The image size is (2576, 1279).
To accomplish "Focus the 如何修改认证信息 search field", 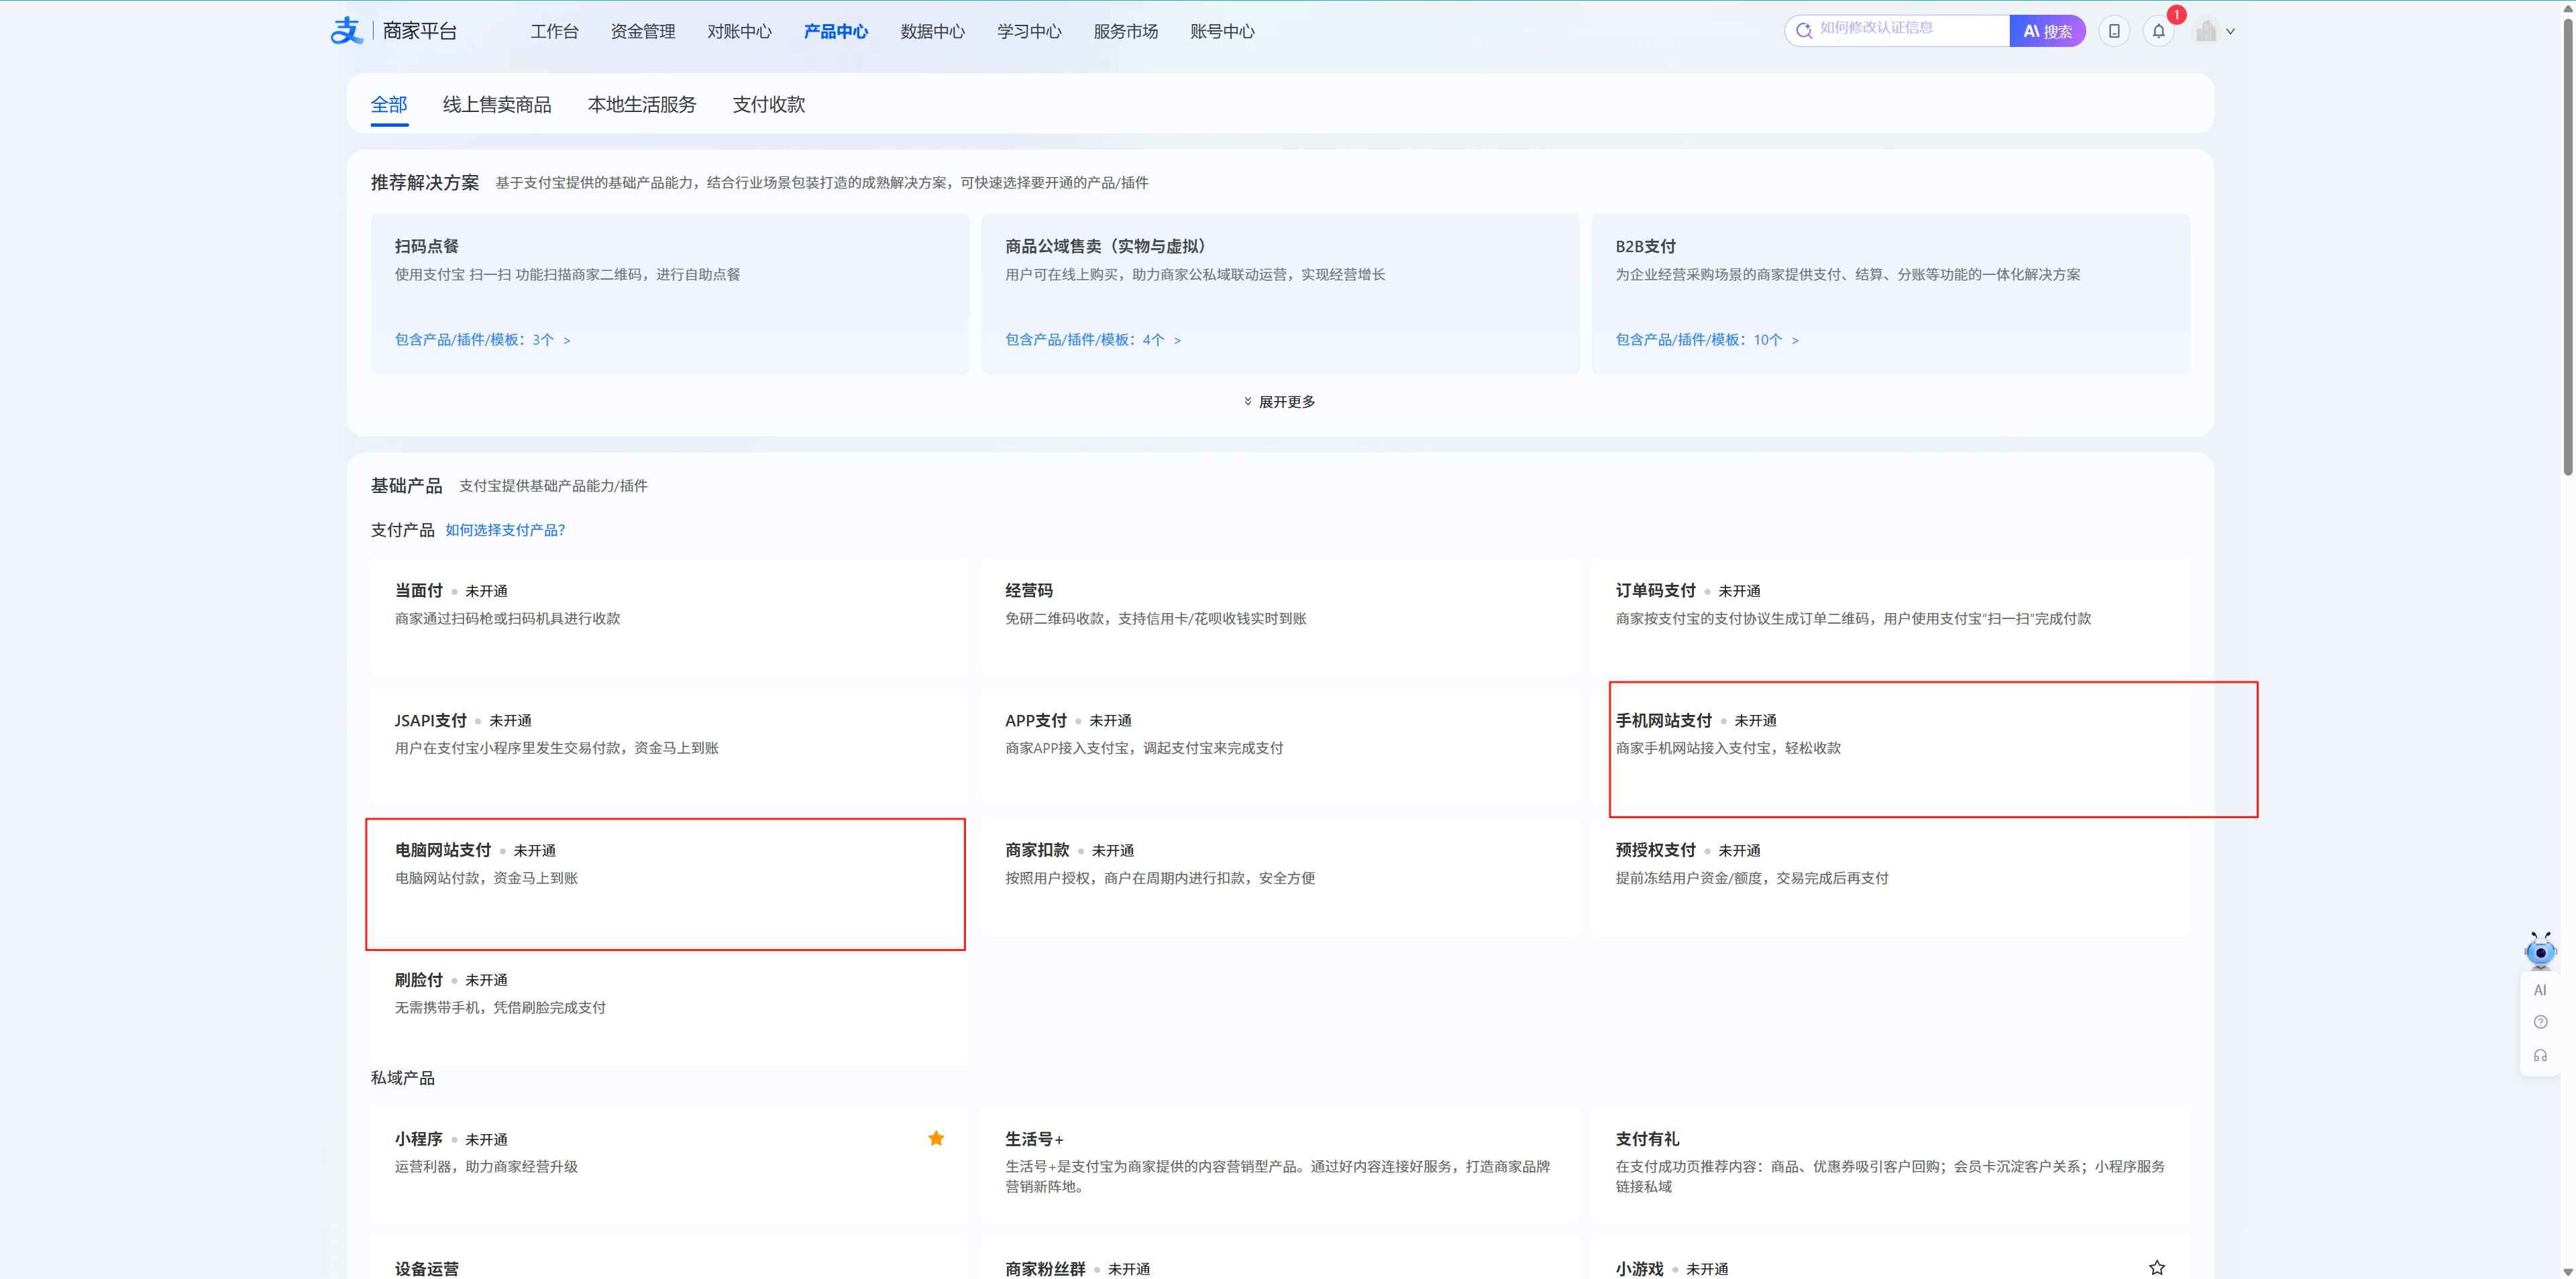I will (1897, 31).
